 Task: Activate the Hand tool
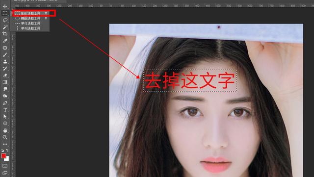point(5,130)
